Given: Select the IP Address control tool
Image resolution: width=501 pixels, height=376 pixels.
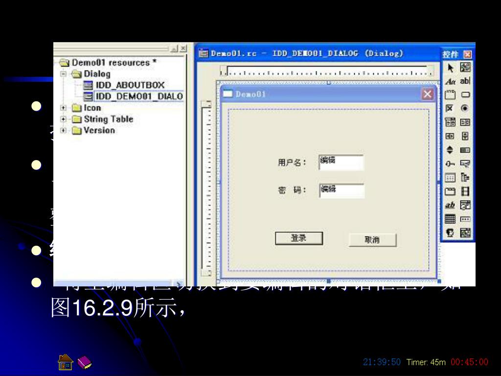Looking at the screenshot, I should [465, 219].
